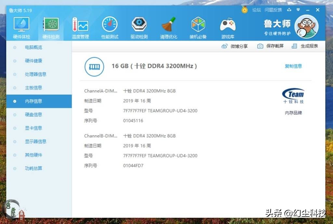This screenshot has width=333, height=224.
Task: Switch to the 硬件检测 tab
Action: pyautogui.click(x=51, y=26)
